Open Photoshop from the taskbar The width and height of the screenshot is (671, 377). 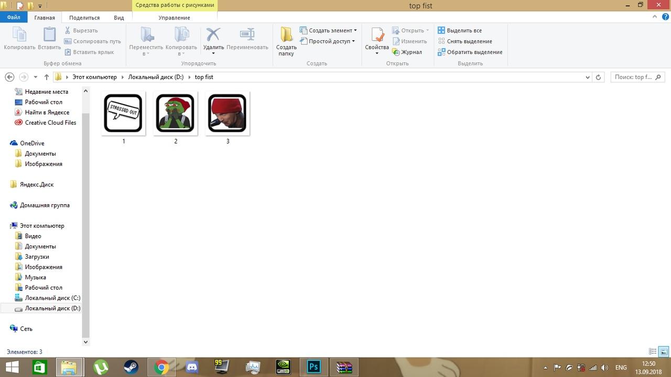[313, 367]
